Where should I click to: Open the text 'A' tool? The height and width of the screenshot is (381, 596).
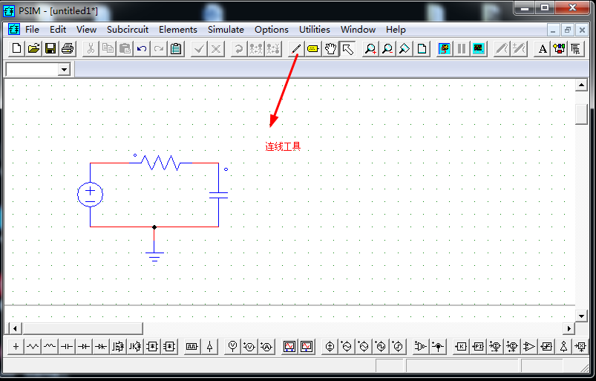543,49
